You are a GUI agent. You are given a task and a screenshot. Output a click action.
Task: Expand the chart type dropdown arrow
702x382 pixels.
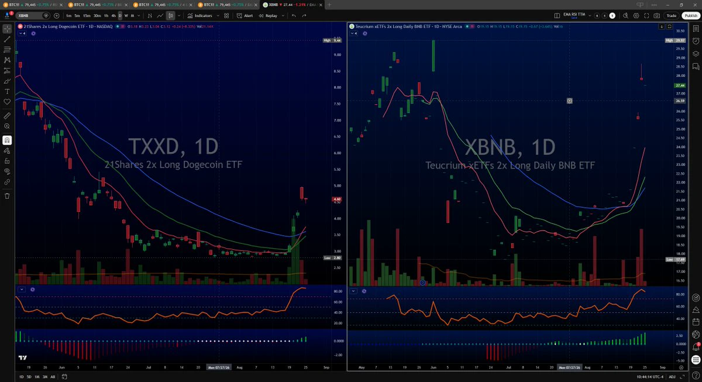click(x=179, y=16)
